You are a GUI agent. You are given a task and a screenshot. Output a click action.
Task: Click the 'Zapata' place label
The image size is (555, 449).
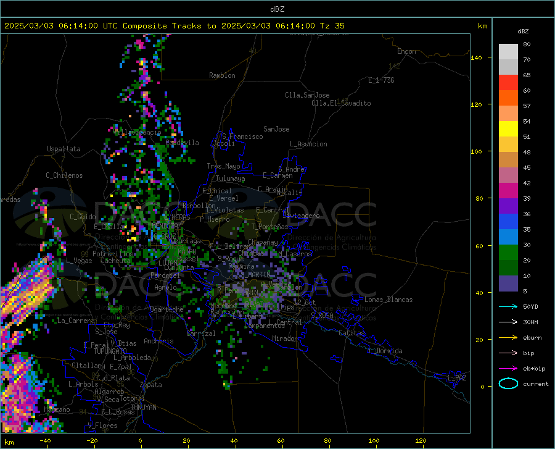[151, 385]
